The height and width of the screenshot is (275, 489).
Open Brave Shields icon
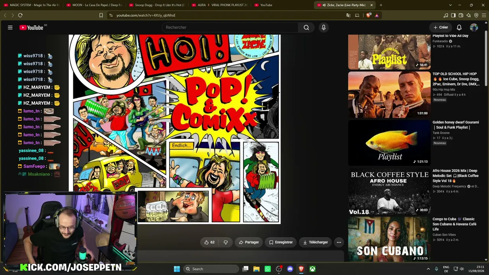[x=368, y=15]
